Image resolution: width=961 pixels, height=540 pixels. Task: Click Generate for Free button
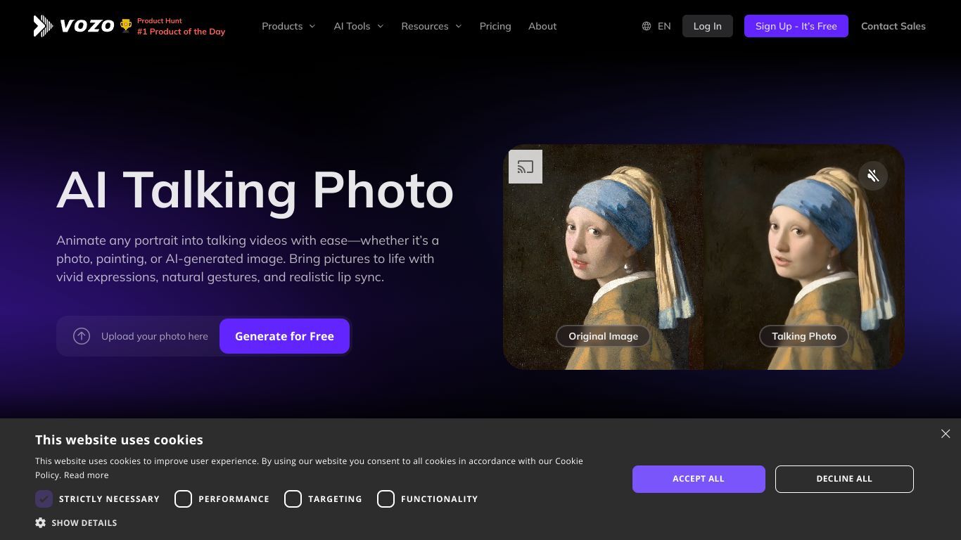coord(284,336)
